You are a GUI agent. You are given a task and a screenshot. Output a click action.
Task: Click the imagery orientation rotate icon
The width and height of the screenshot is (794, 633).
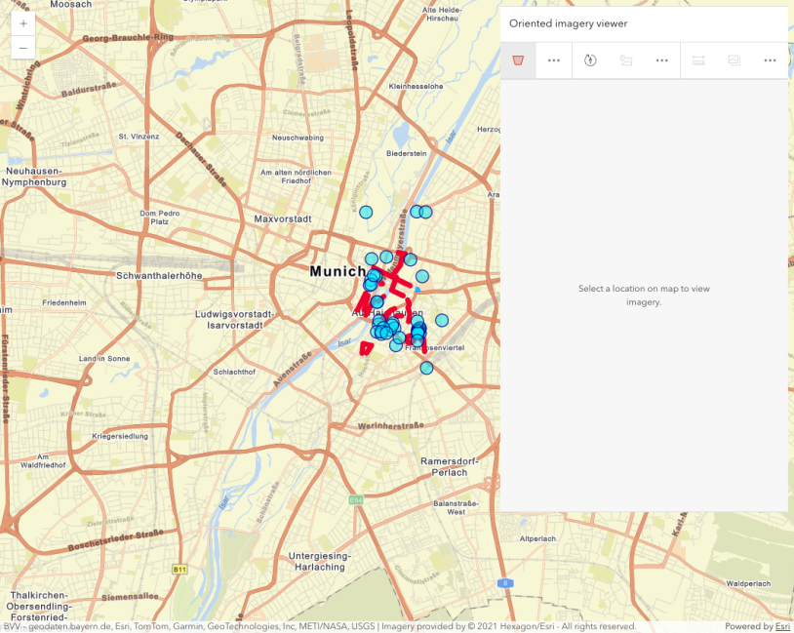click(589, 59)
